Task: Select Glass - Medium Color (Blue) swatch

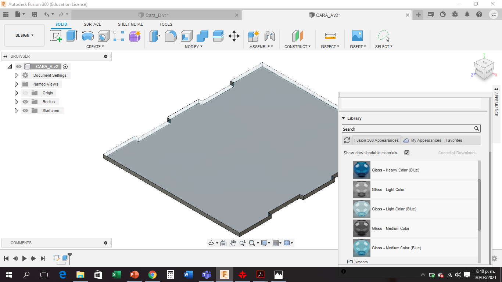Action: 362,248
